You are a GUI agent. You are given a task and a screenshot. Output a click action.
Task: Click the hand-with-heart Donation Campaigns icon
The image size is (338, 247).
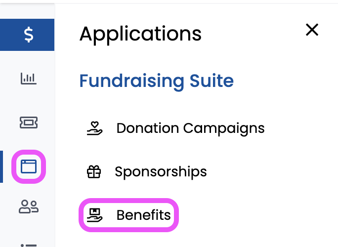(x=95, y=128)
